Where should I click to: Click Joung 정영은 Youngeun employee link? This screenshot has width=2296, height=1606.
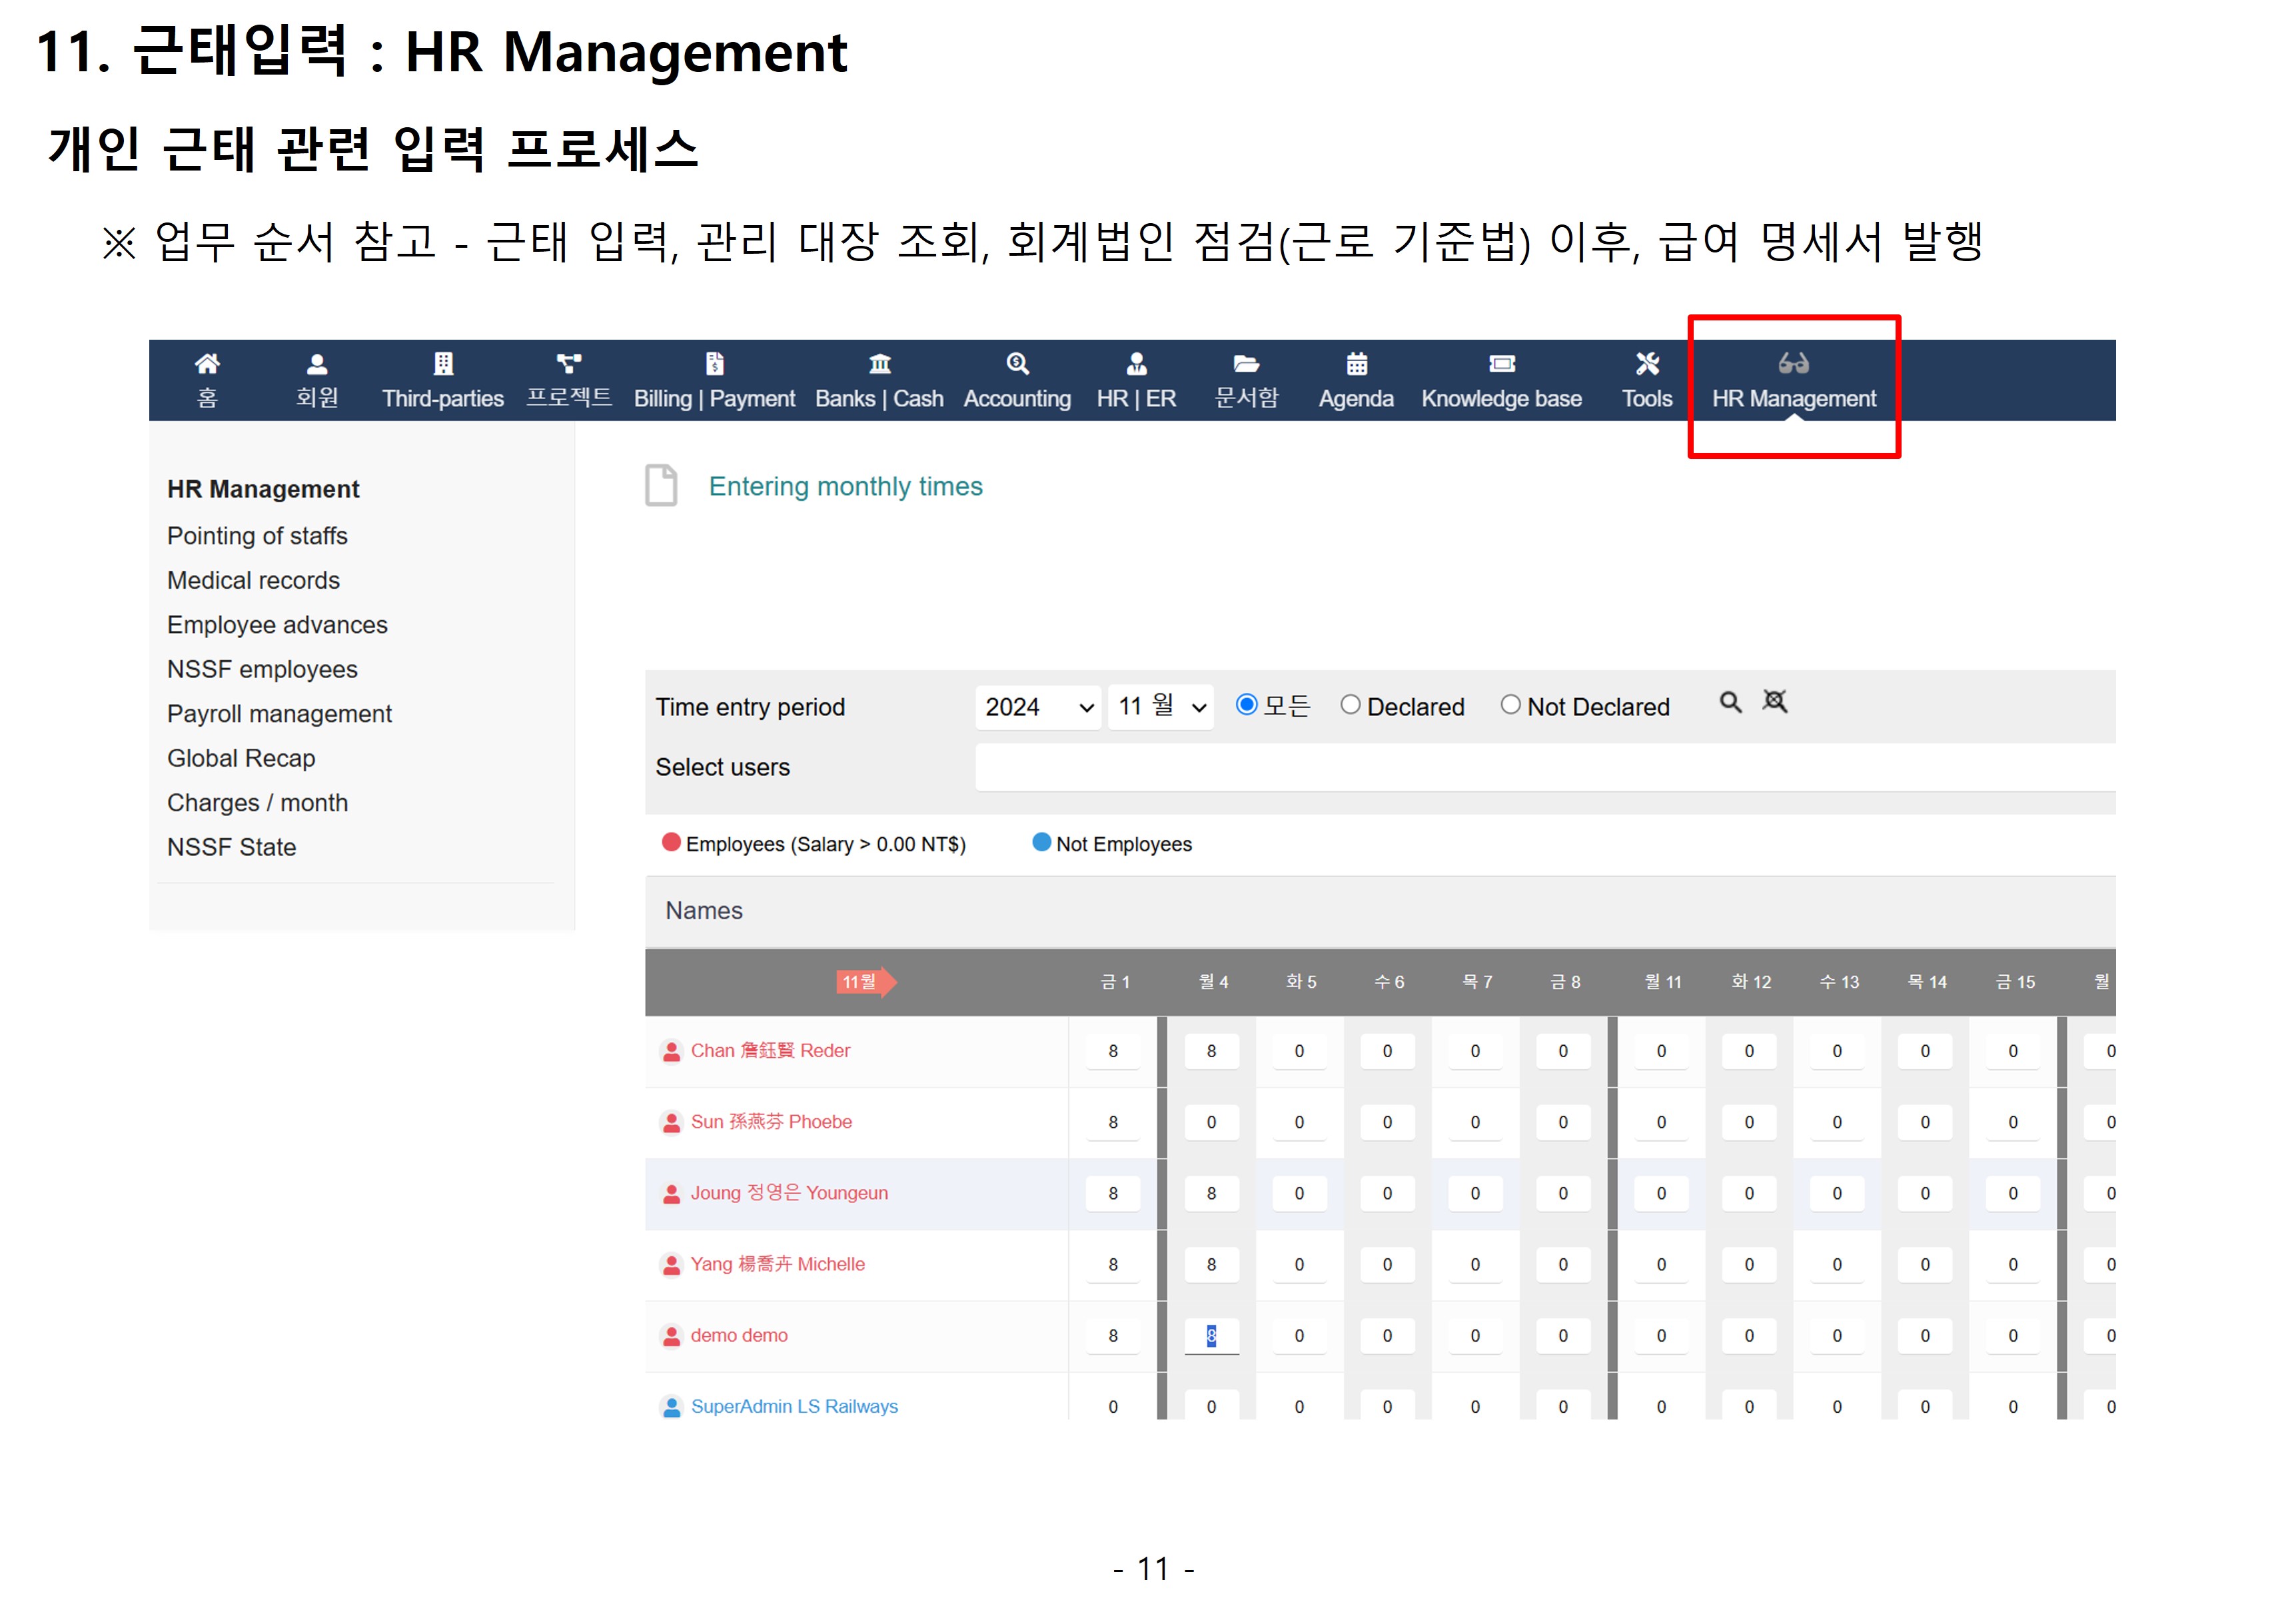click(x=788, y=1193)
